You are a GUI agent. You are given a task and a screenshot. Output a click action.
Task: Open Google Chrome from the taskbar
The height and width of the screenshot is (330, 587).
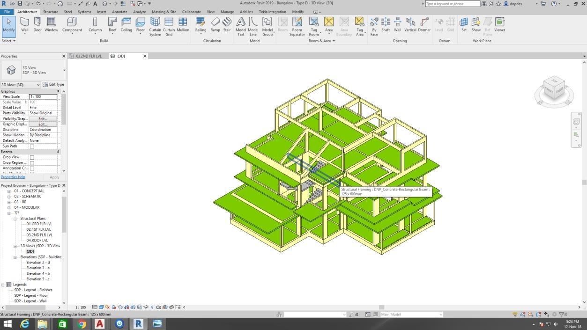coord(82,323)
